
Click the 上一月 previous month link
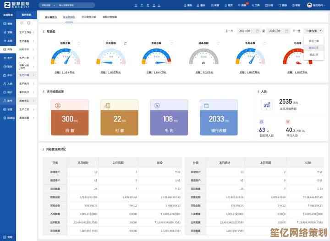click(230, 31)
